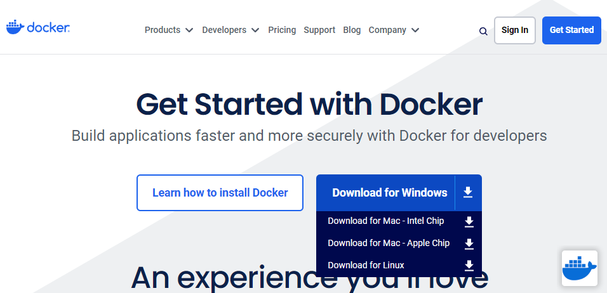Open the Products navigation item
Image resolution: width=607 pixels, height=293 pixels.
163,30
